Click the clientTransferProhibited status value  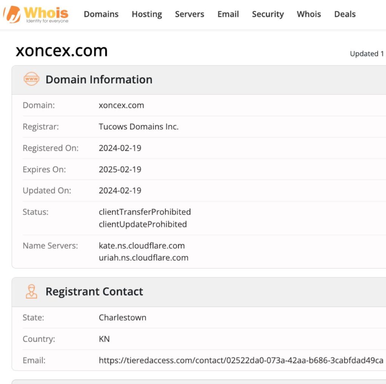coord(145,212)
